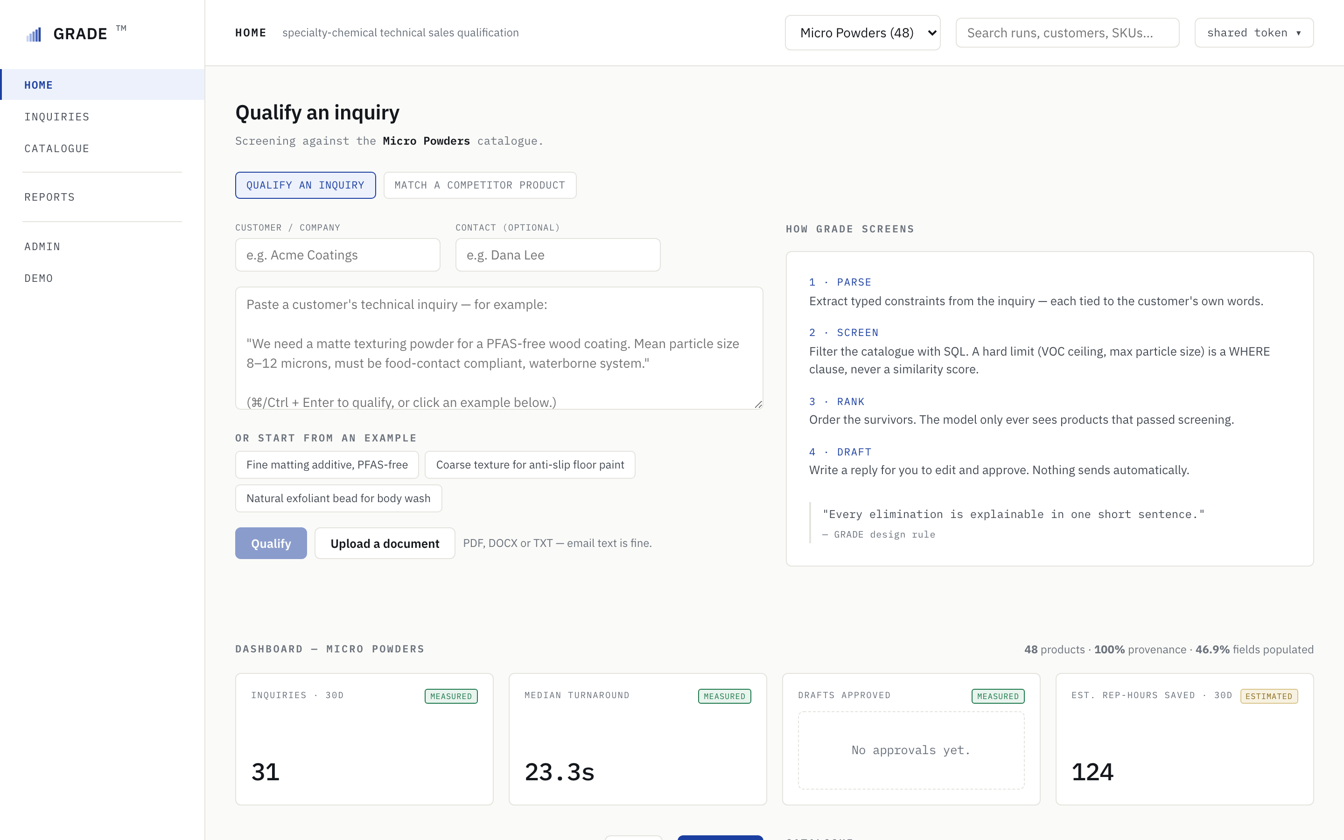This screenshot has width=1344, height=840.
Task: Click the MEDIAN TURNAROUND value 23.3s
Action: click(559, 772)
